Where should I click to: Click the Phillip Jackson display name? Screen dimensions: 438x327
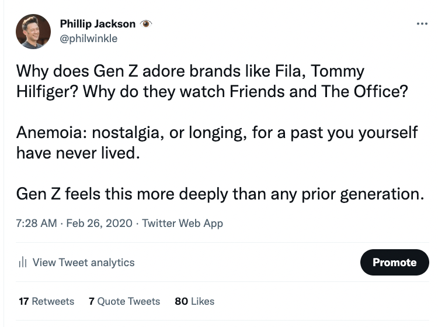tap(98, 24)
